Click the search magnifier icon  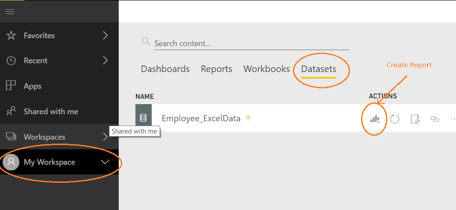pos(146,41)
